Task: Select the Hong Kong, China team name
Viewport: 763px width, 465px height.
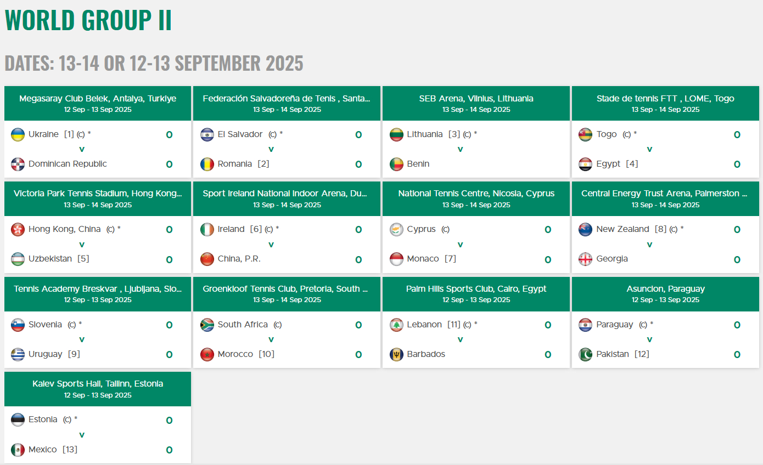Action: tap(65, 229)
